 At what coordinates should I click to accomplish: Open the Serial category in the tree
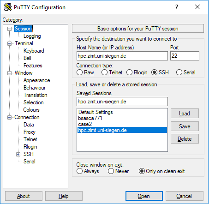pyautogui.click(x=30, y=162)
